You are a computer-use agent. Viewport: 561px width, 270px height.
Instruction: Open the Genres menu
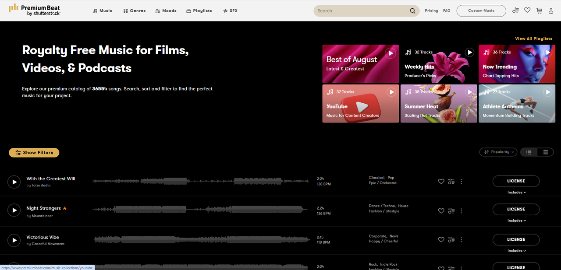[x=135, y=11]
